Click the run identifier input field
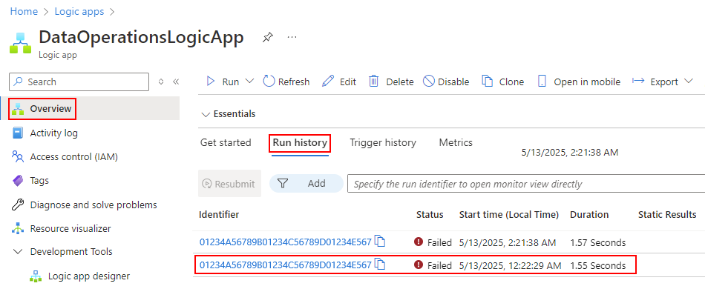Screen dimensions: 705x289 [x=526, y=184]
